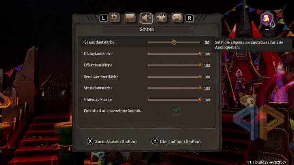Click the R shoulder button icon

pos(190,18)
